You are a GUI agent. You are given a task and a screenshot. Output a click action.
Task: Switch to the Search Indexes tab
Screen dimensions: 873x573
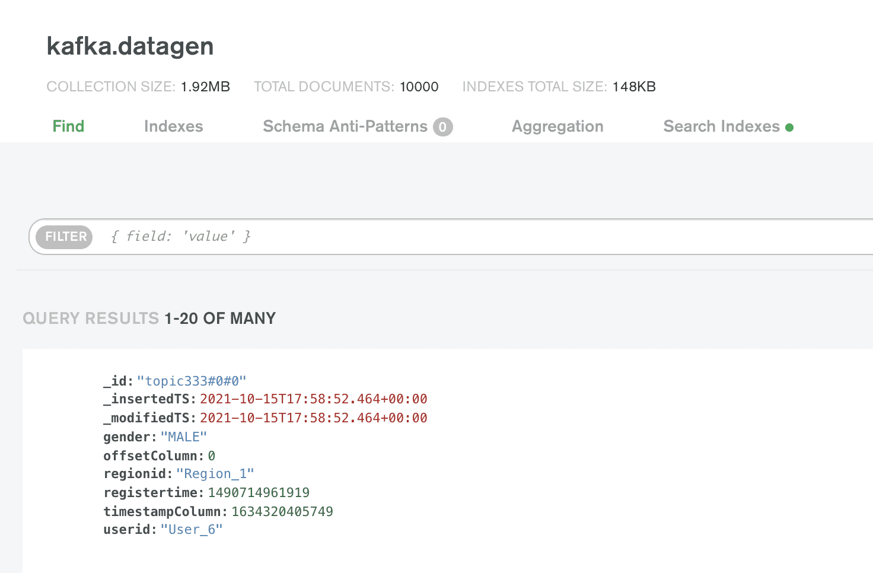[x=721, y=126]
